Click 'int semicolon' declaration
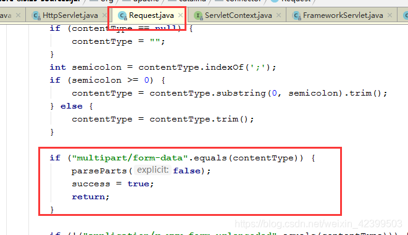 (x=86, y=67)
